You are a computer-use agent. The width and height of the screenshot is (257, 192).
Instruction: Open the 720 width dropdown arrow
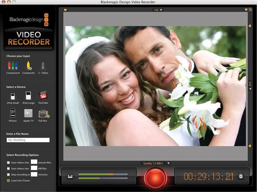point(161,10)
